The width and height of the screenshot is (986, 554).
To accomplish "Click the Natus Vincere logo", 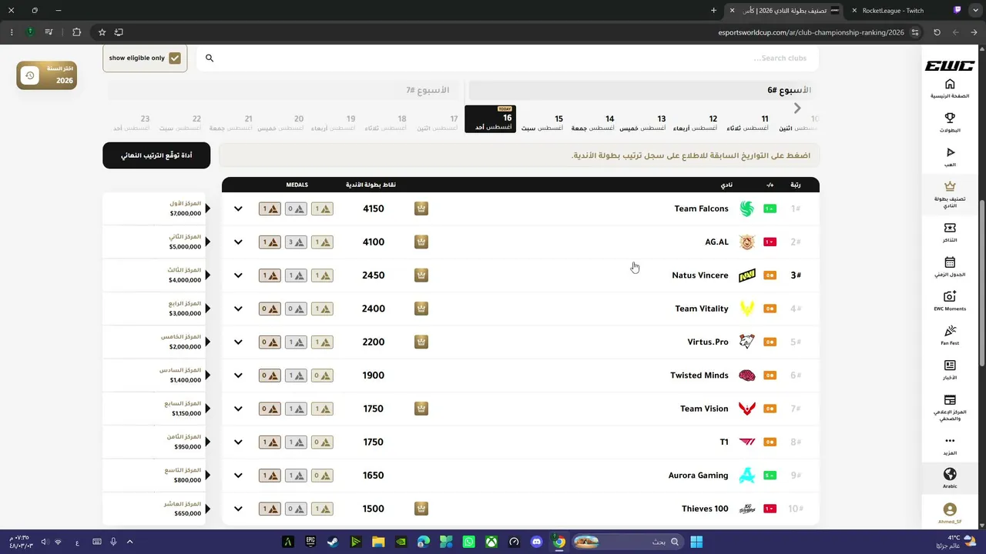I will point(746,275).
